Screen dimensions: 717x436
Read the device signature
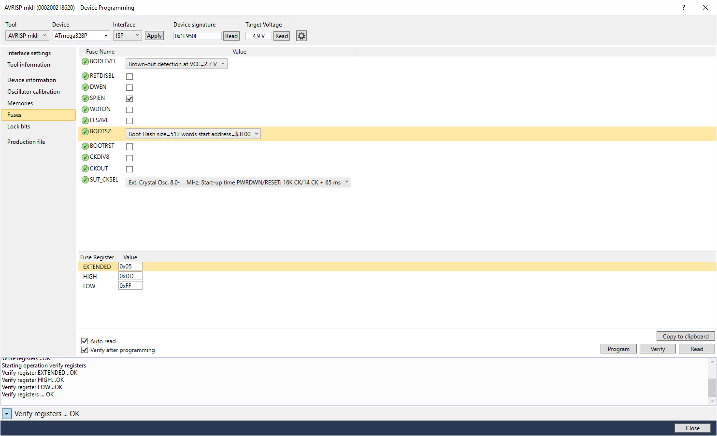point(231,36)
